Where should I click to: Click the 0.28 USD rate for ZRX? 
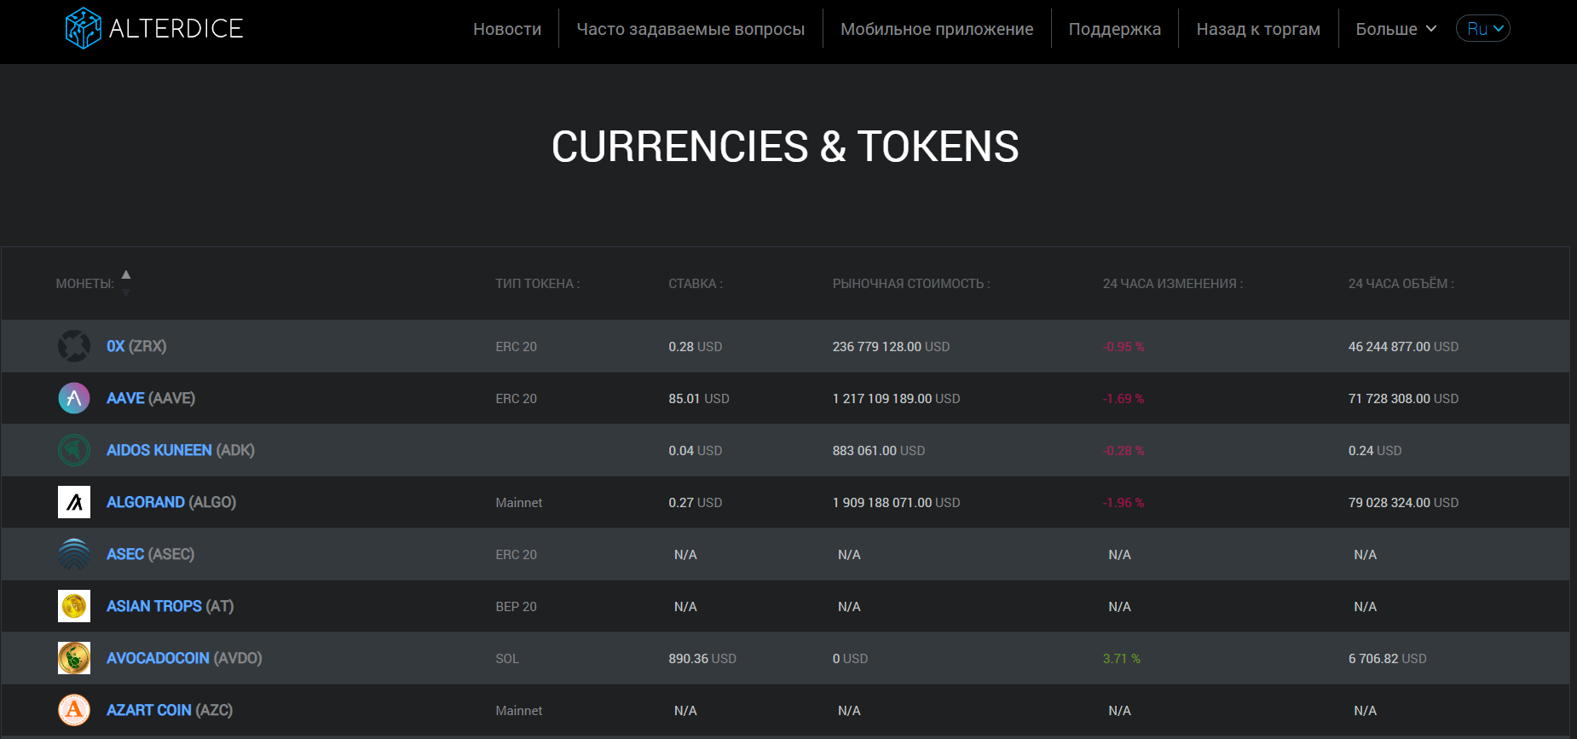696,347
